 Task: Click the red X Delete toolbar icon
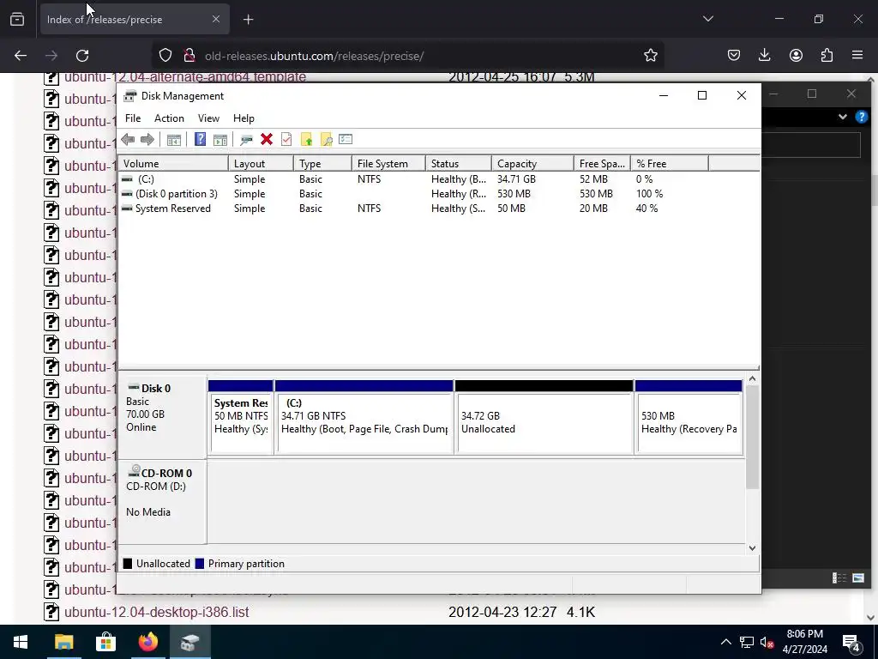267,140
